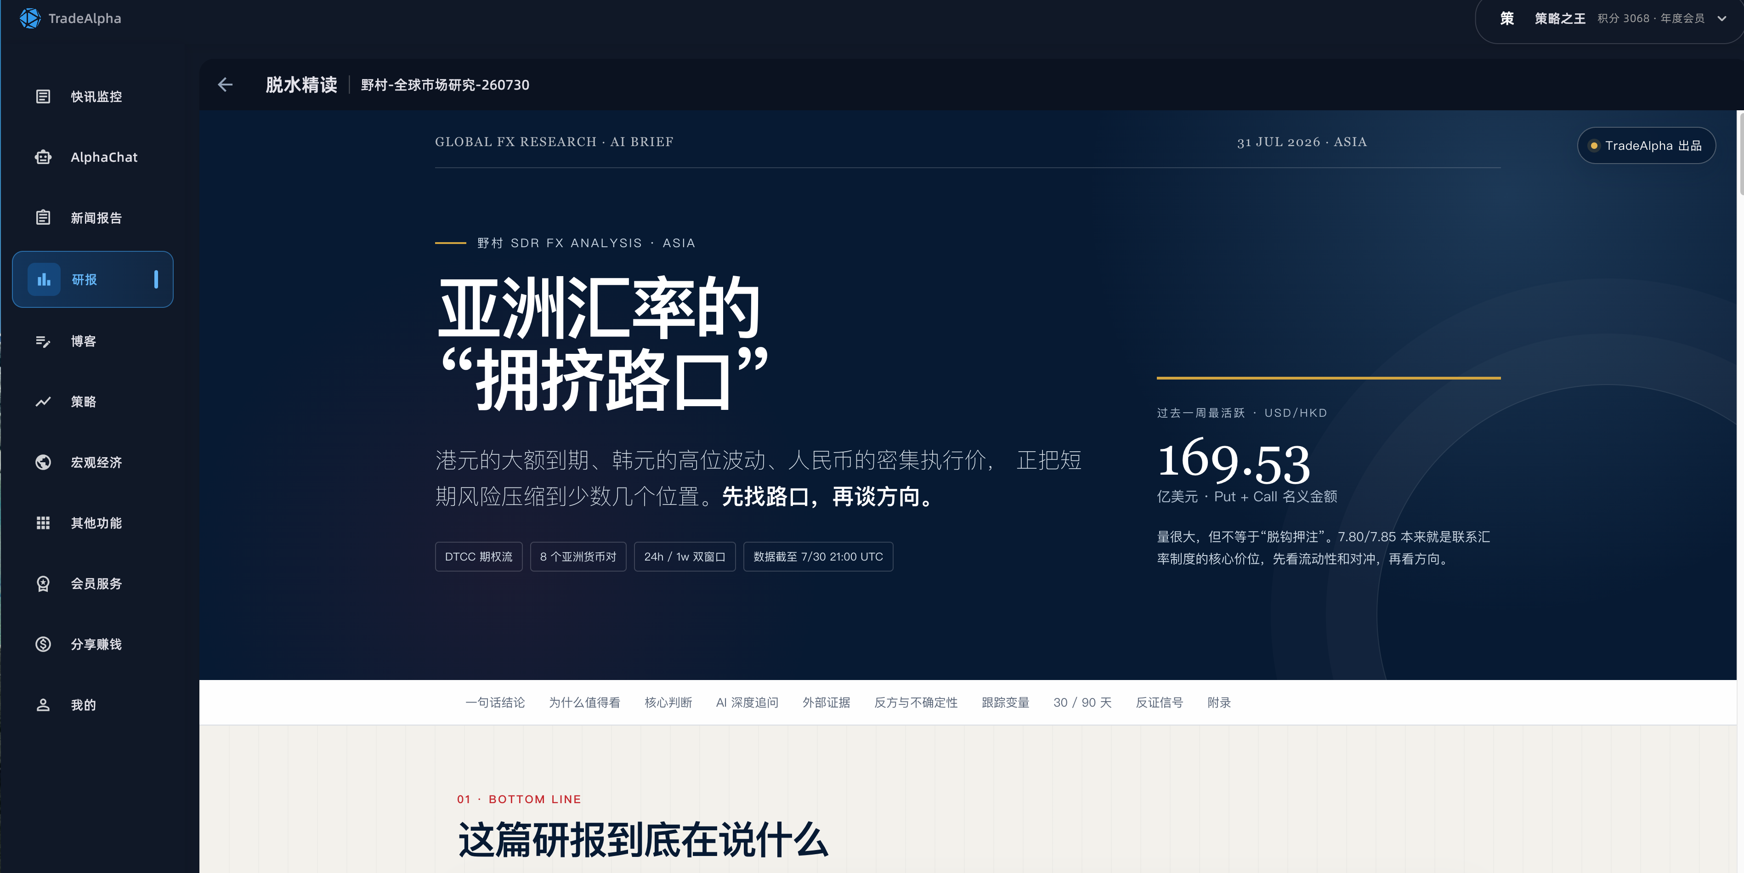1744x873 pixels.
Task: Select the 研报 bar chart icon
Action: [44, 279]
